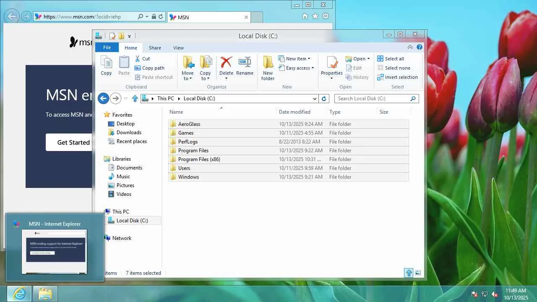Click the MSN - Internet Explorer preview thumbnail
Viewport: 537px width, 302px height.
tap(55, 251)
